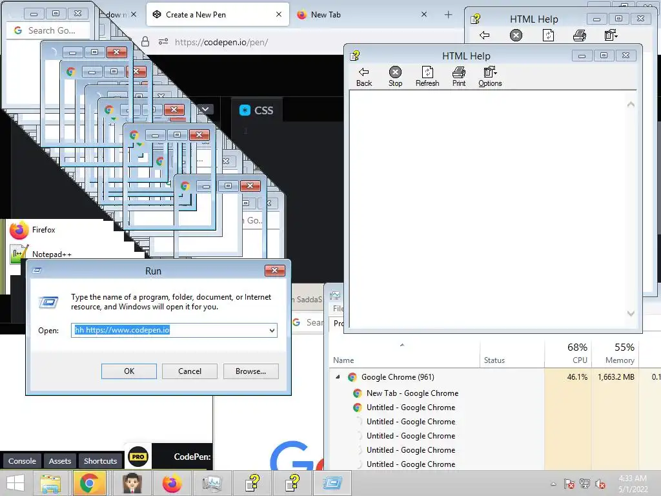Click HTML Help scrollbar up arrow
The height and width of the screenshot is (496, 661).
pos(631,104)
